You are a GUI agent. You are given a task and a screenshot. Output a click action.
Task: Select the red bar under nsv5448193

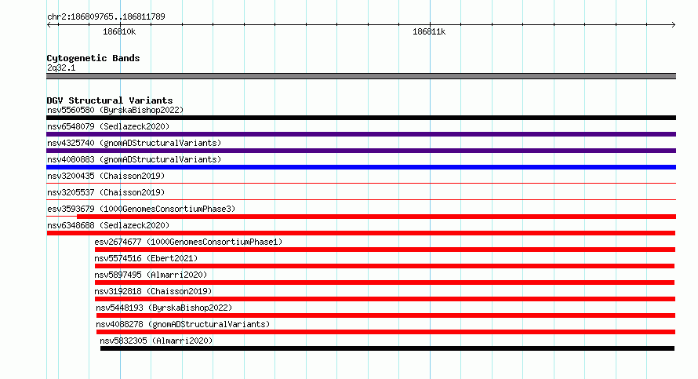pos(386,315)
